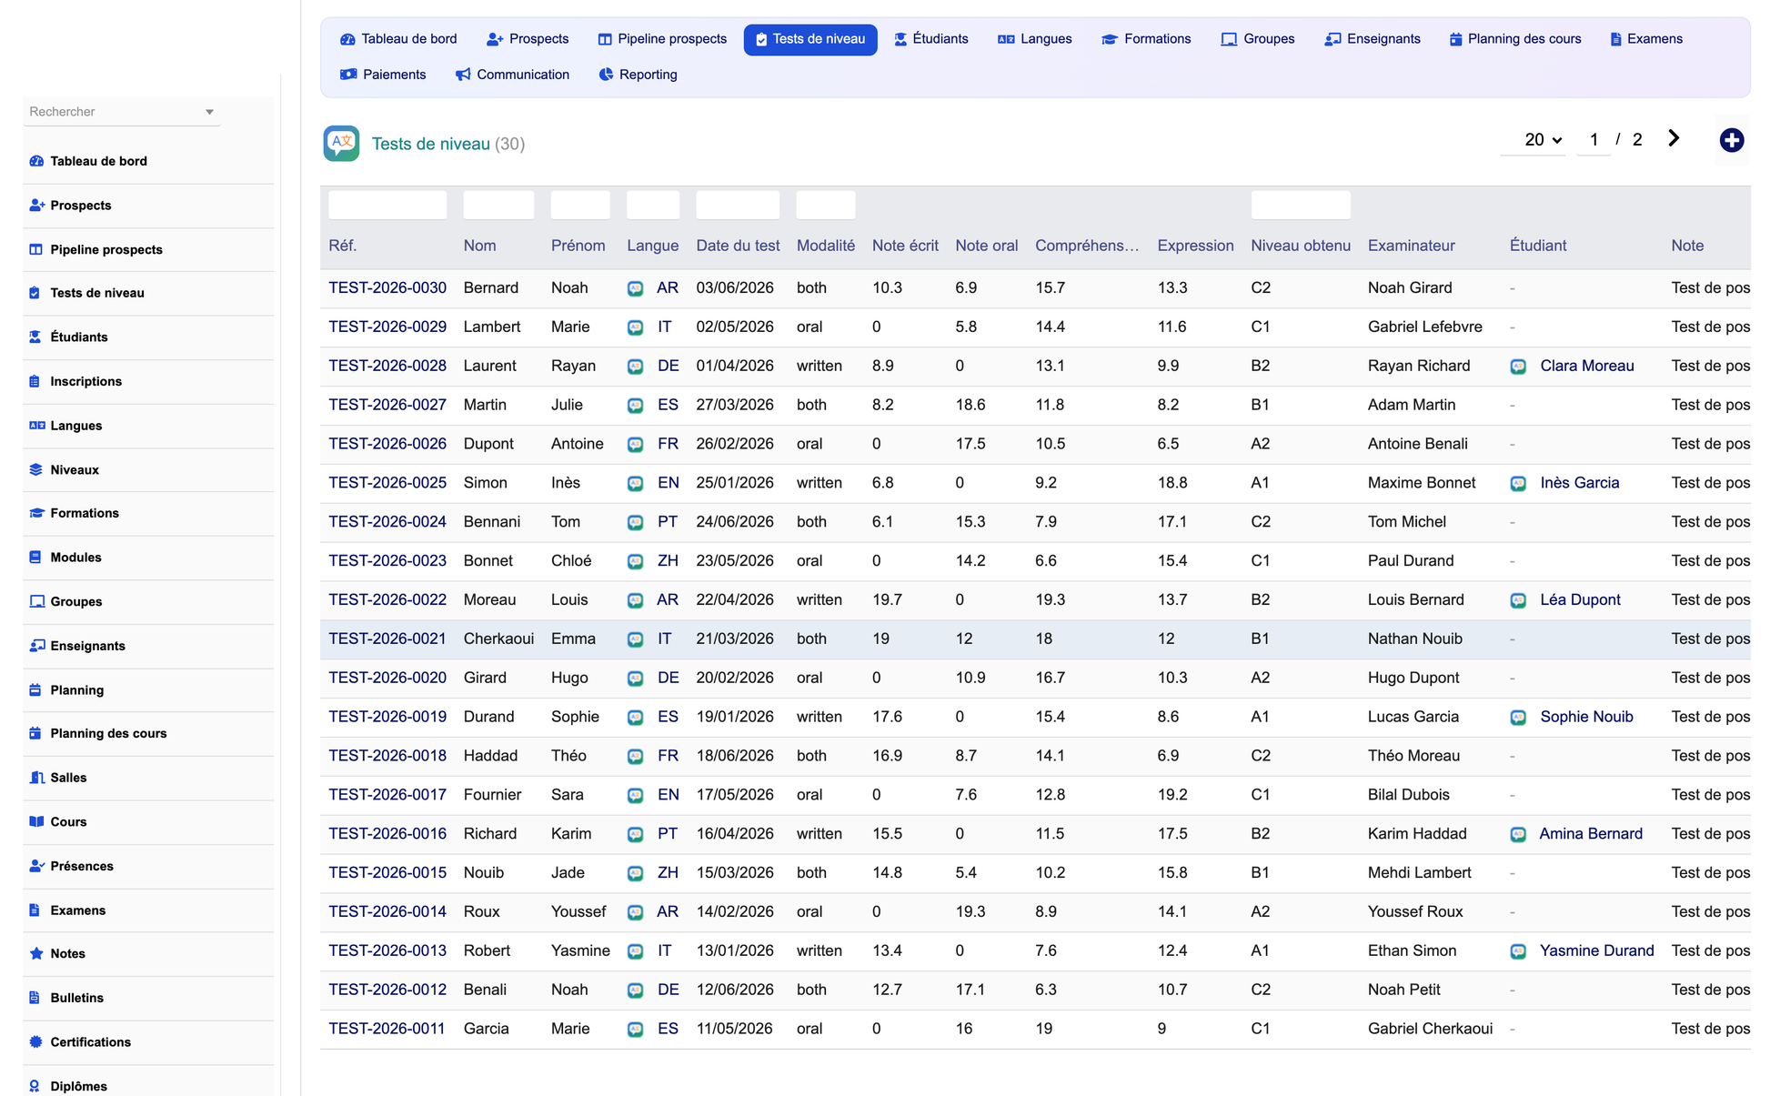This screenshot has width=1770, height=1096.
Task: Click current page number field
Action: 1594,139
